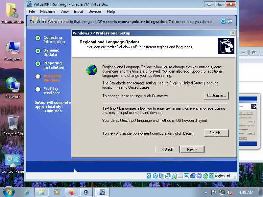This screenshot has height=197, width=263.
Task: Show hidden tray icons arrow
Action: coord(206,193)
